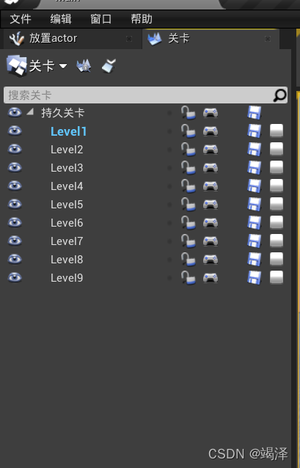Click the gamepad blueprint icon for Level2
This screenshot has height=468, width=300.
click(211, 150)
